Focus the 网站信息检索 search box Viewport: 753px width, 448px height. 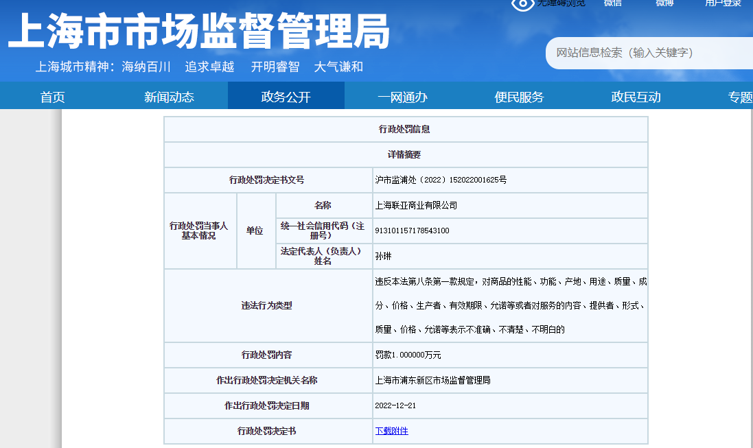(x=645, y=53)
